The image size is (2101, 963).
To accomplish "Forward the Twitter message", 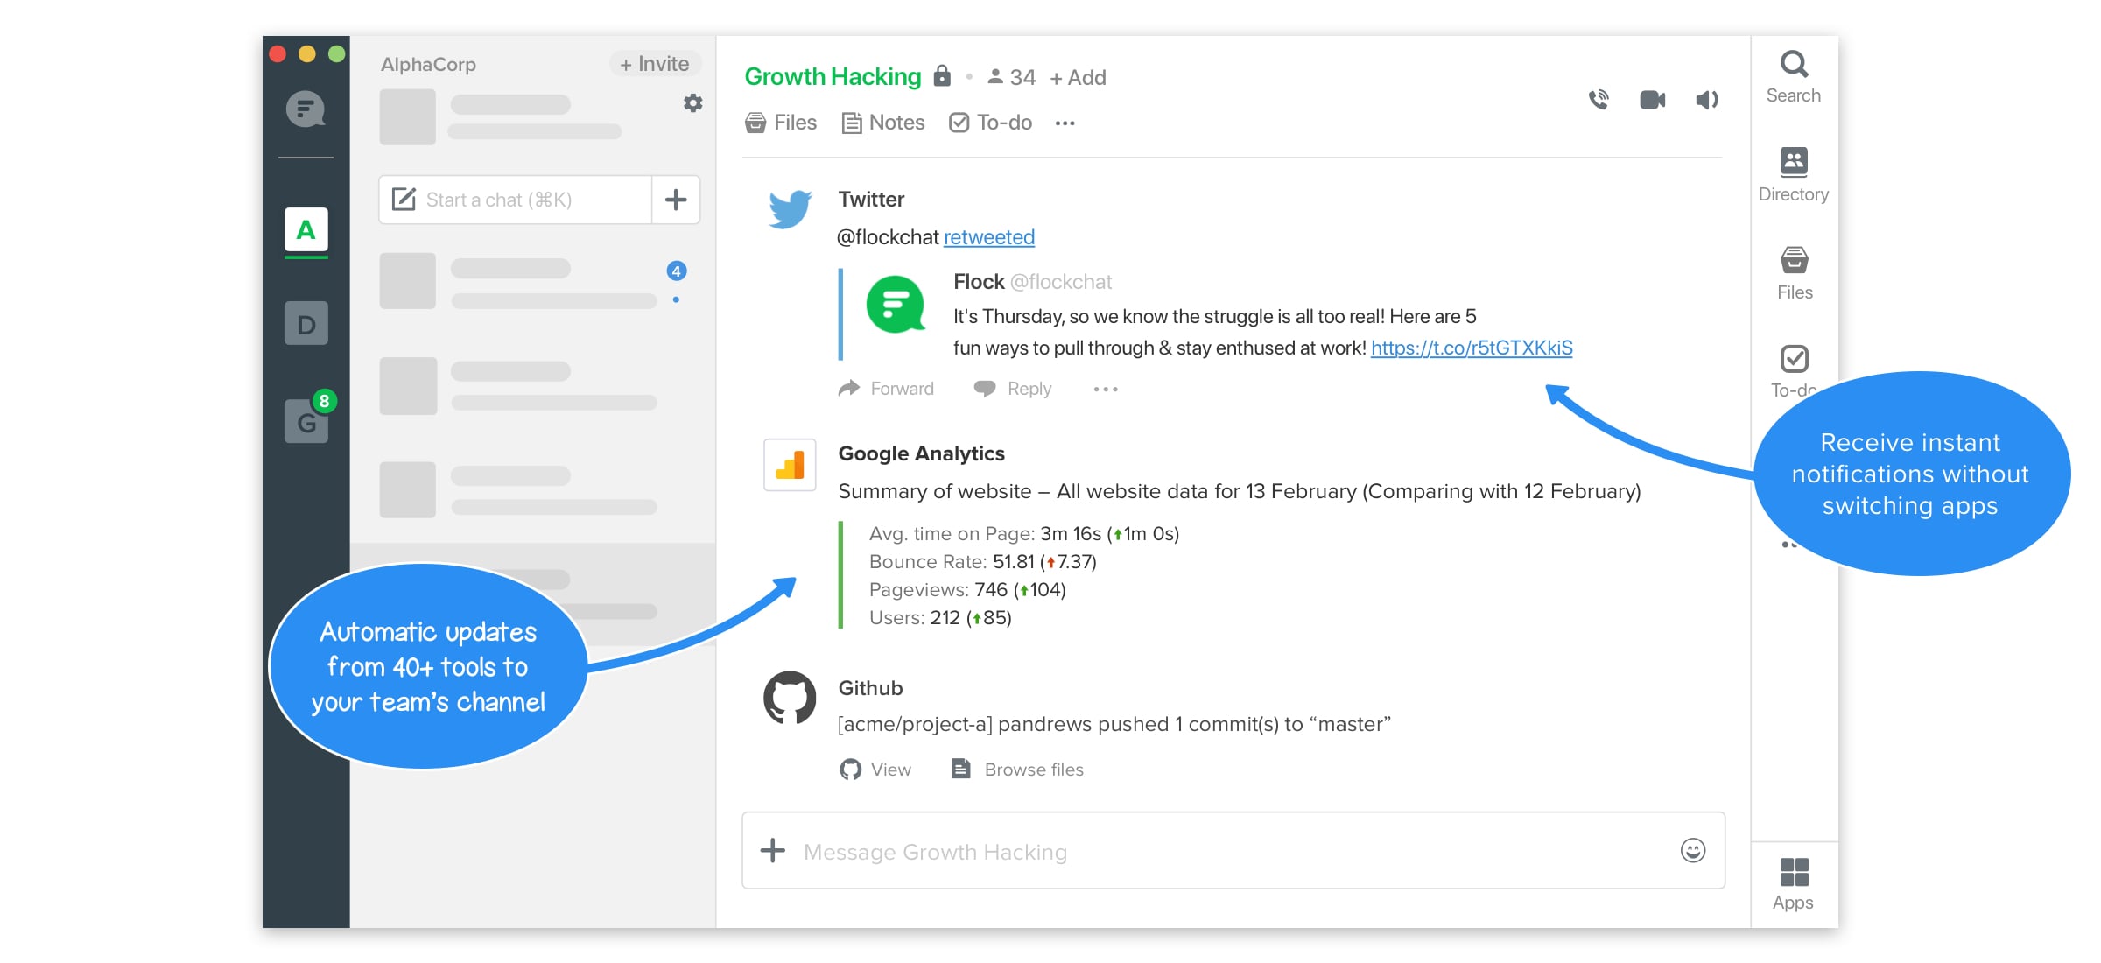I will (886, 389).
